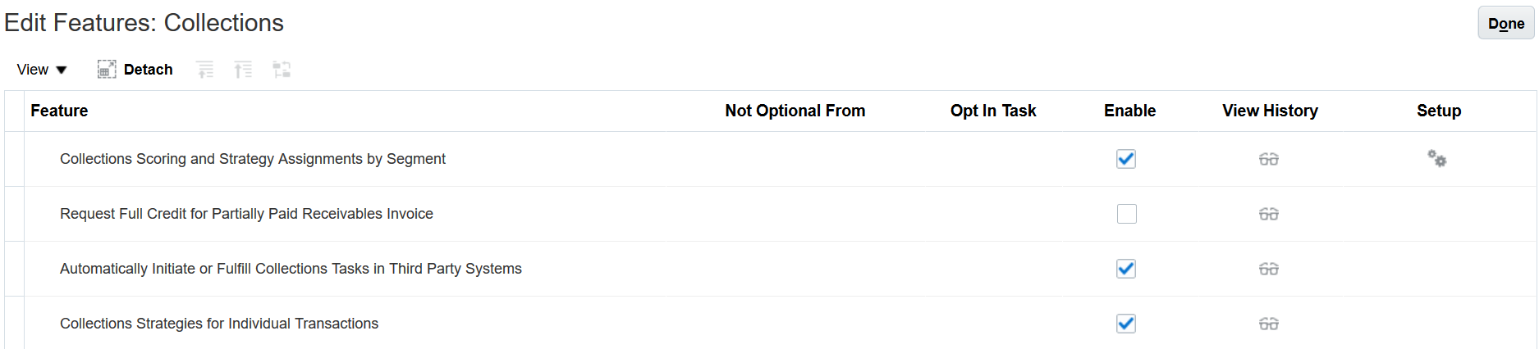
Task: Select the Request Full Credit feature row text
Action: click(x=246, y=214)
